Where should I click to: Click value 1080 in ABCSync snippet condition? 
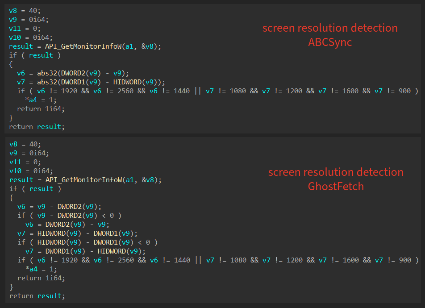[x=237, y=91]
